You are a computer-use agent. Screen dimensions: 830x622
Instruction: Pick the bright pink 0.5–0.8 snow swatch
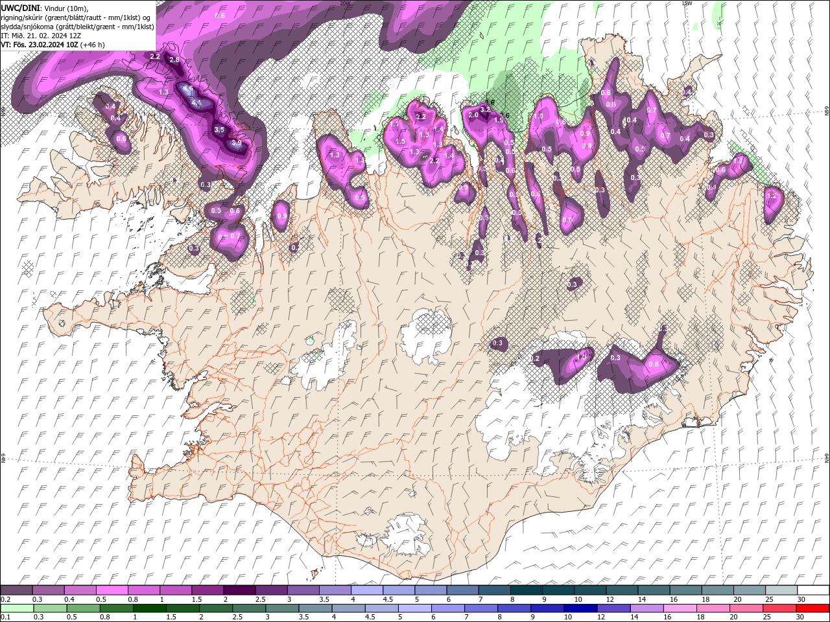(112, 590)
